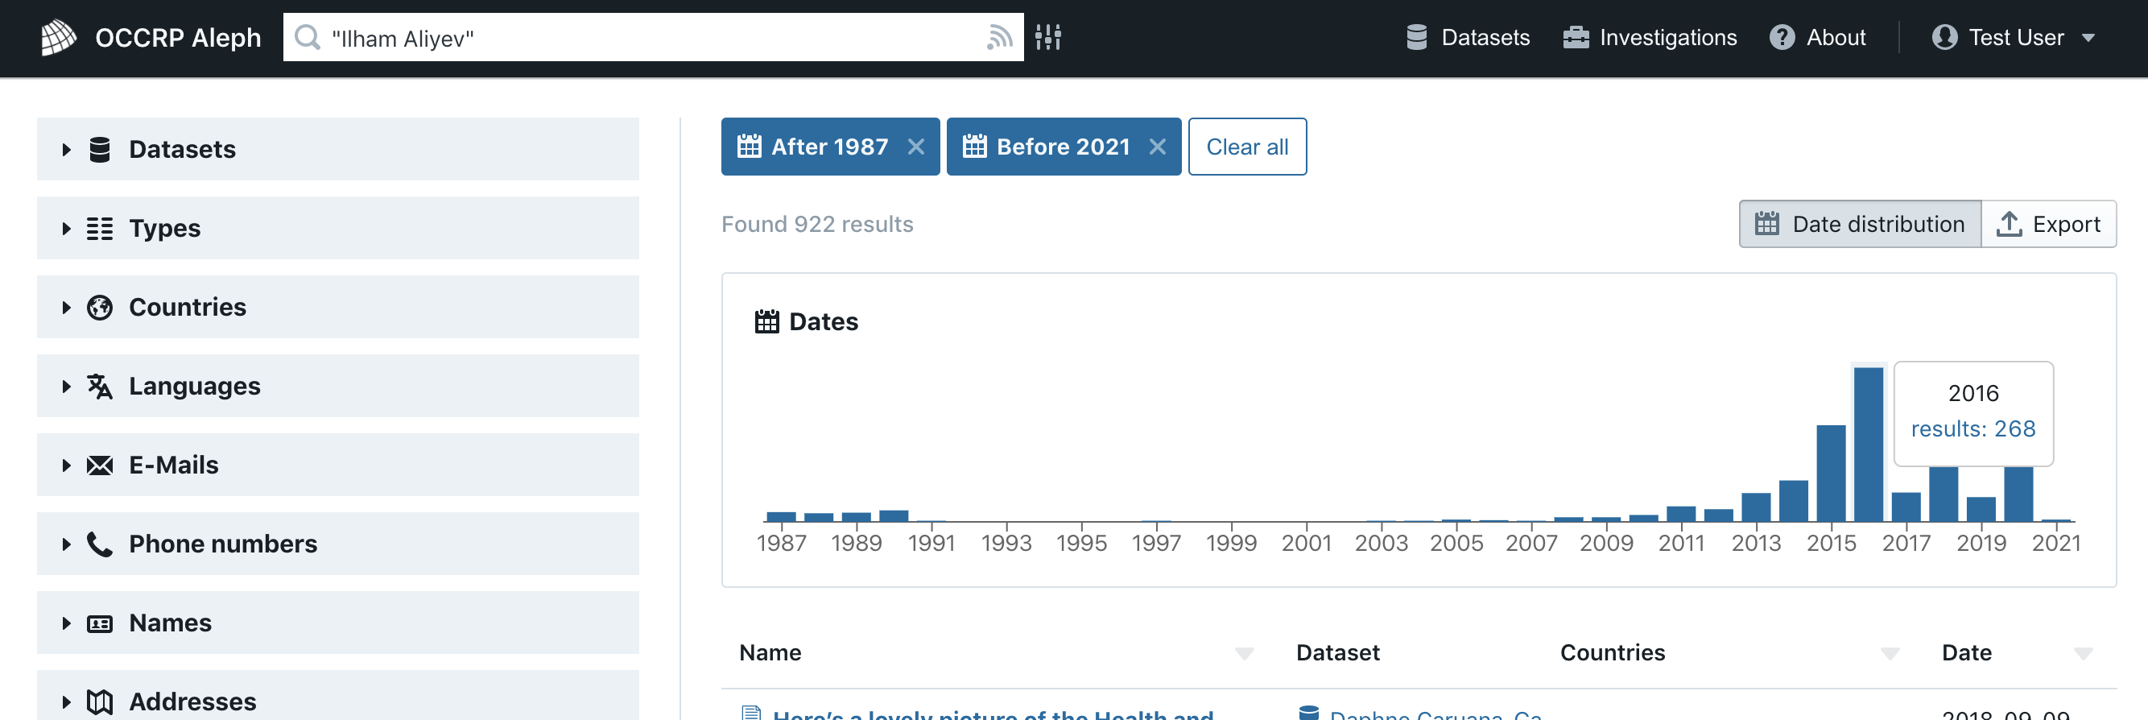Remove the After 1987 filter
This screenshot has width=2148, height=720.
click(x=915, y=147)
